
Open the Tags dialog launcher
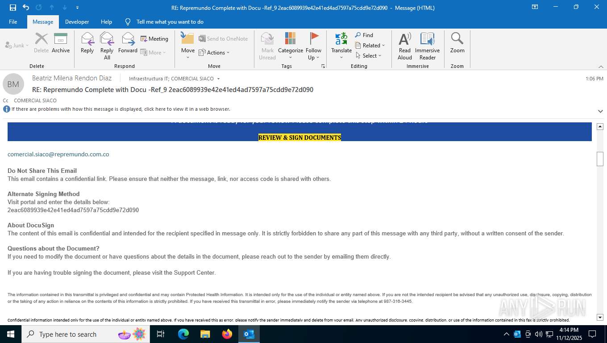point(323,66)
